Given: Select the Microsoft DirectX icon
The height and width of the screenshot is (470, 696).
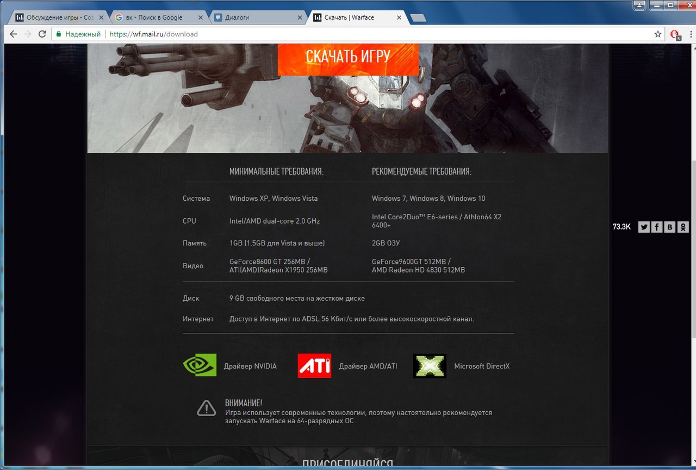Looking at the screenshot, I should click(430, 366).
